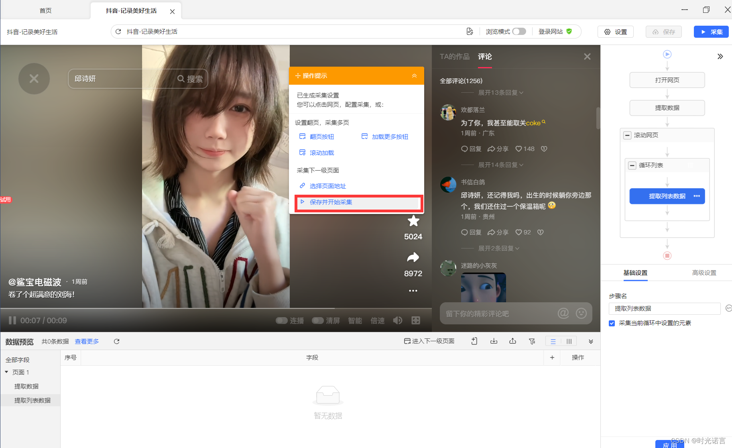This screenshot has height=448, width=732.
Task: Click 保存并开始采集
Action: (x=359, y=204)
